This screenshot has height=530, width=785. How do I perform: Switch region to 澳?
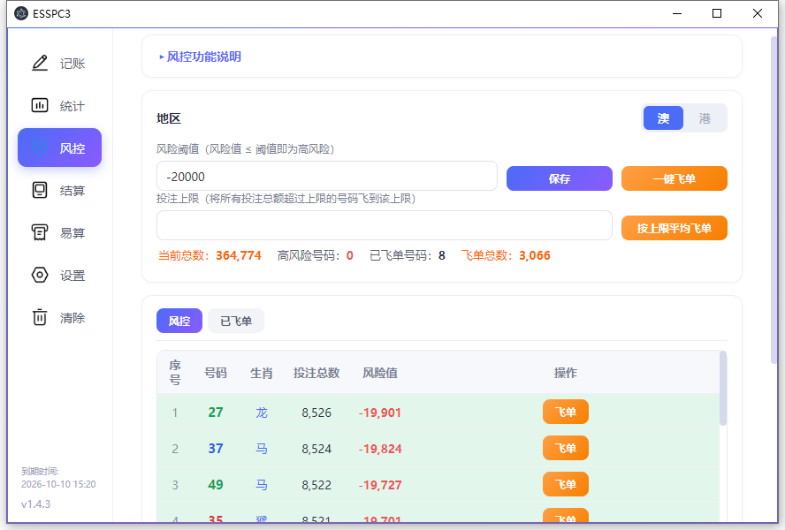tap(663, 118)
